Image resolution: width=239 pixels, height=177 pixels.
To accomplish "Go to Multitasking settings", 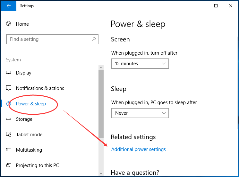I will point(29,150).
